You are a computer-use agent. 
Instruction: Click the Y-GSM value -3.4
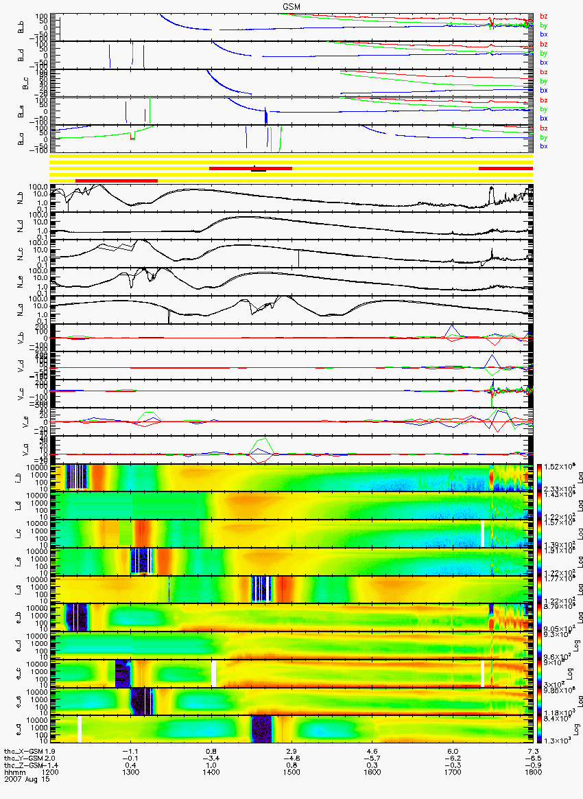pos(211,759)
